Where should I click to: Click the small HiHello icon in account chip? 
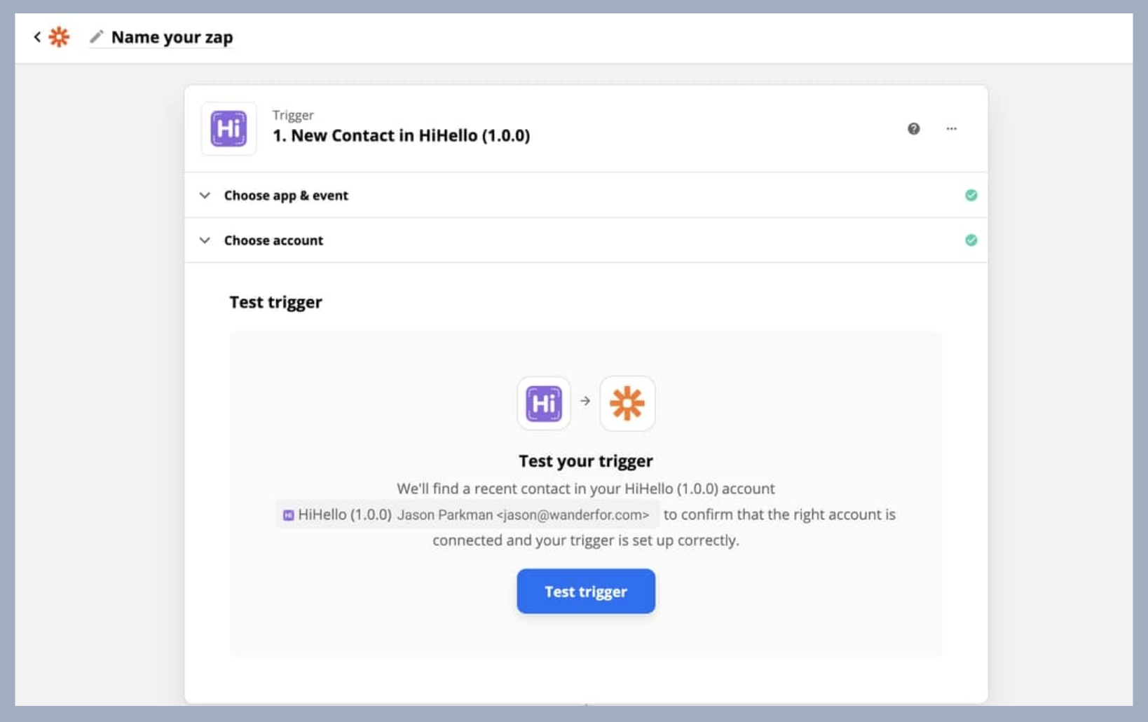coord(288,515)
